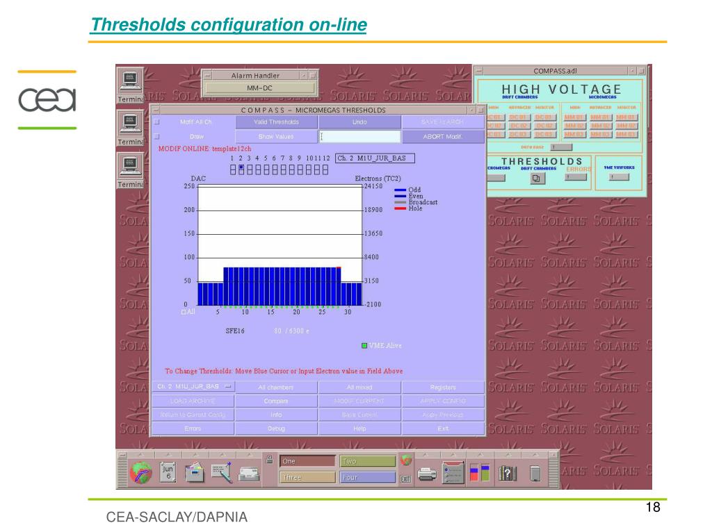The width and height of the screenshot is (712, 530).
Task: Click the electron value input field
Action: (359, 137)
